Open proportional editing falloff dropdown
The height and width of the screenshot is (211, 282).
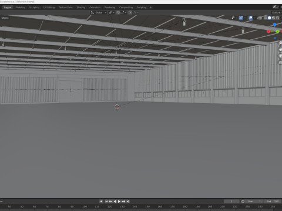[x=136, y=12]
